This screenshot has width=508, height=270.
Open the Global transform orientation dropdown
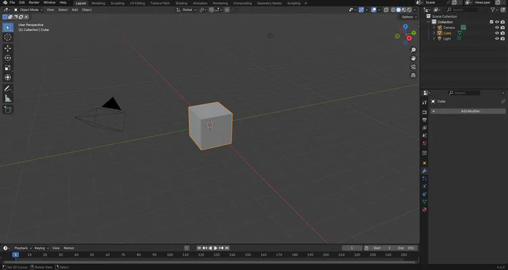186,9
